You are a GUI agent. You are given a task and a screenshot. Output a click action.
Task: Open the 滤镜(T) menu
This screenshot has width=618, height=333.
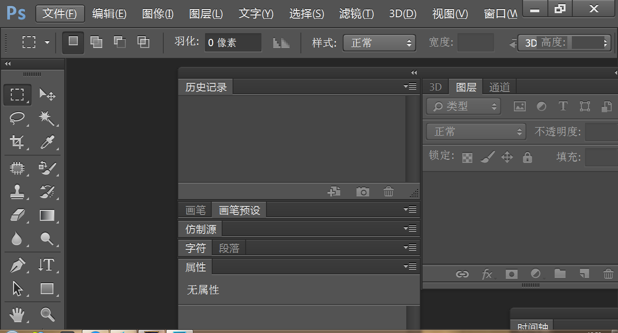coord(356,14)
